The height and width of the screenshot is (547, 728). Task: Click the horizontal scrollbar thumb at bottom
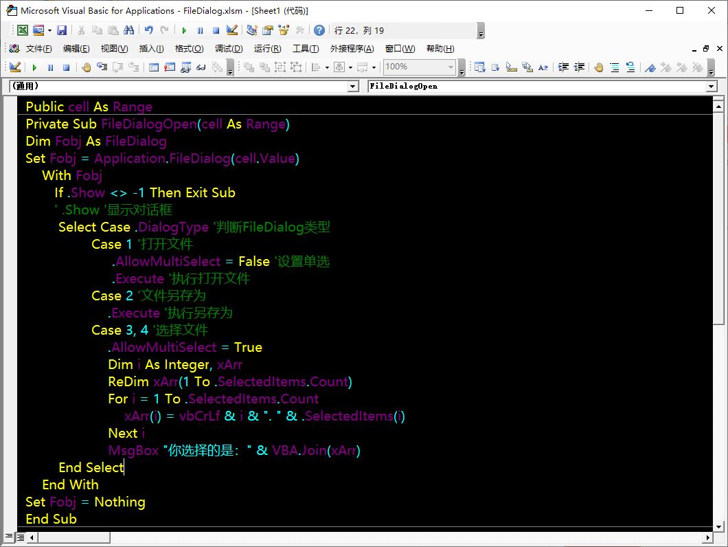coord(74,537)
